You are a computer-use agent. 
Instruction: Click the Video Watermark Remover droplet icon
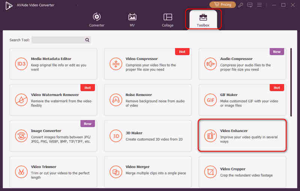point(21,100)
